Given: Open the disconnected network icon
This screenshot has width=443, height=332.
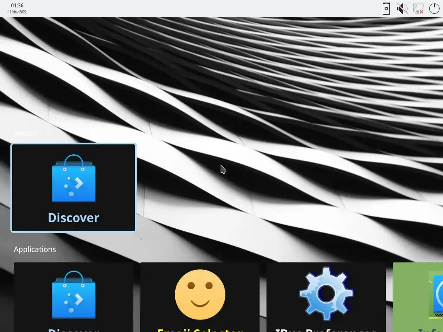Looking at the screenshot, I should tap(418, 9).
